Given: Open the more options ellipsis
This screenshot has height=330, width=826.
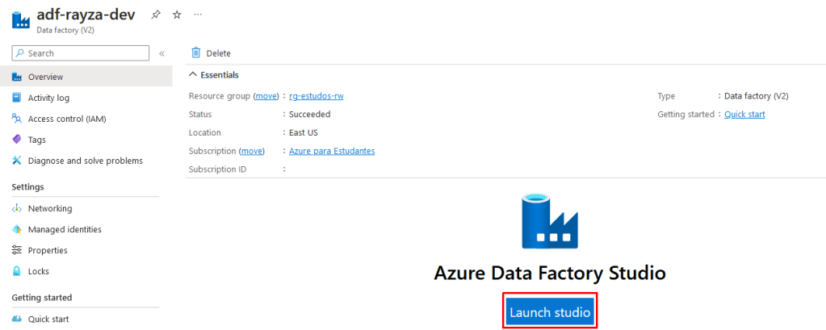Looking at the screenshot, I should pyautogui.click(x=199, y=15).
